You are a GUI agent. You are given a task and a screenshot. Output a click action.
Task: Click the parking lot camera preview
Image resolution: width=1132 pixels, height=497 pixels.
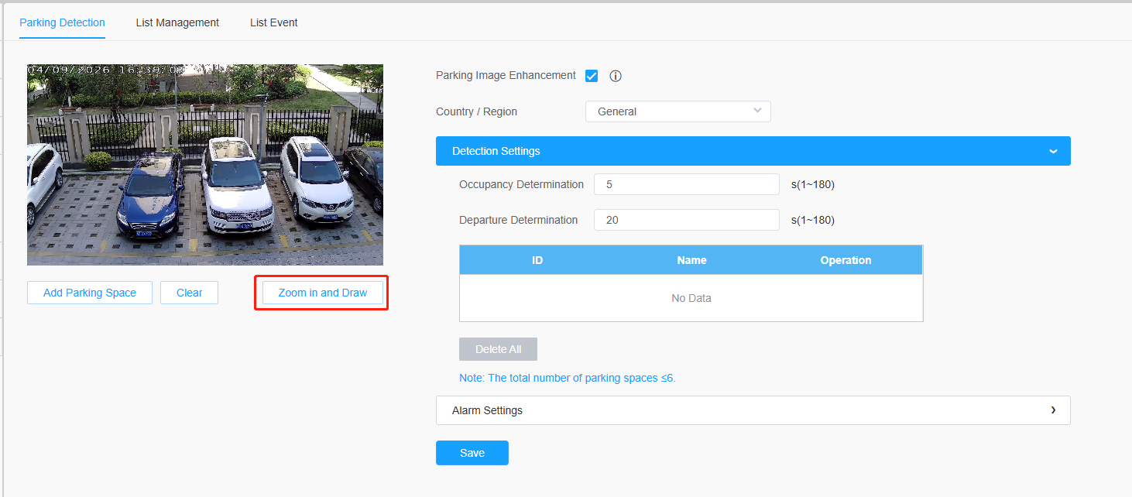(x=205, y=165)
